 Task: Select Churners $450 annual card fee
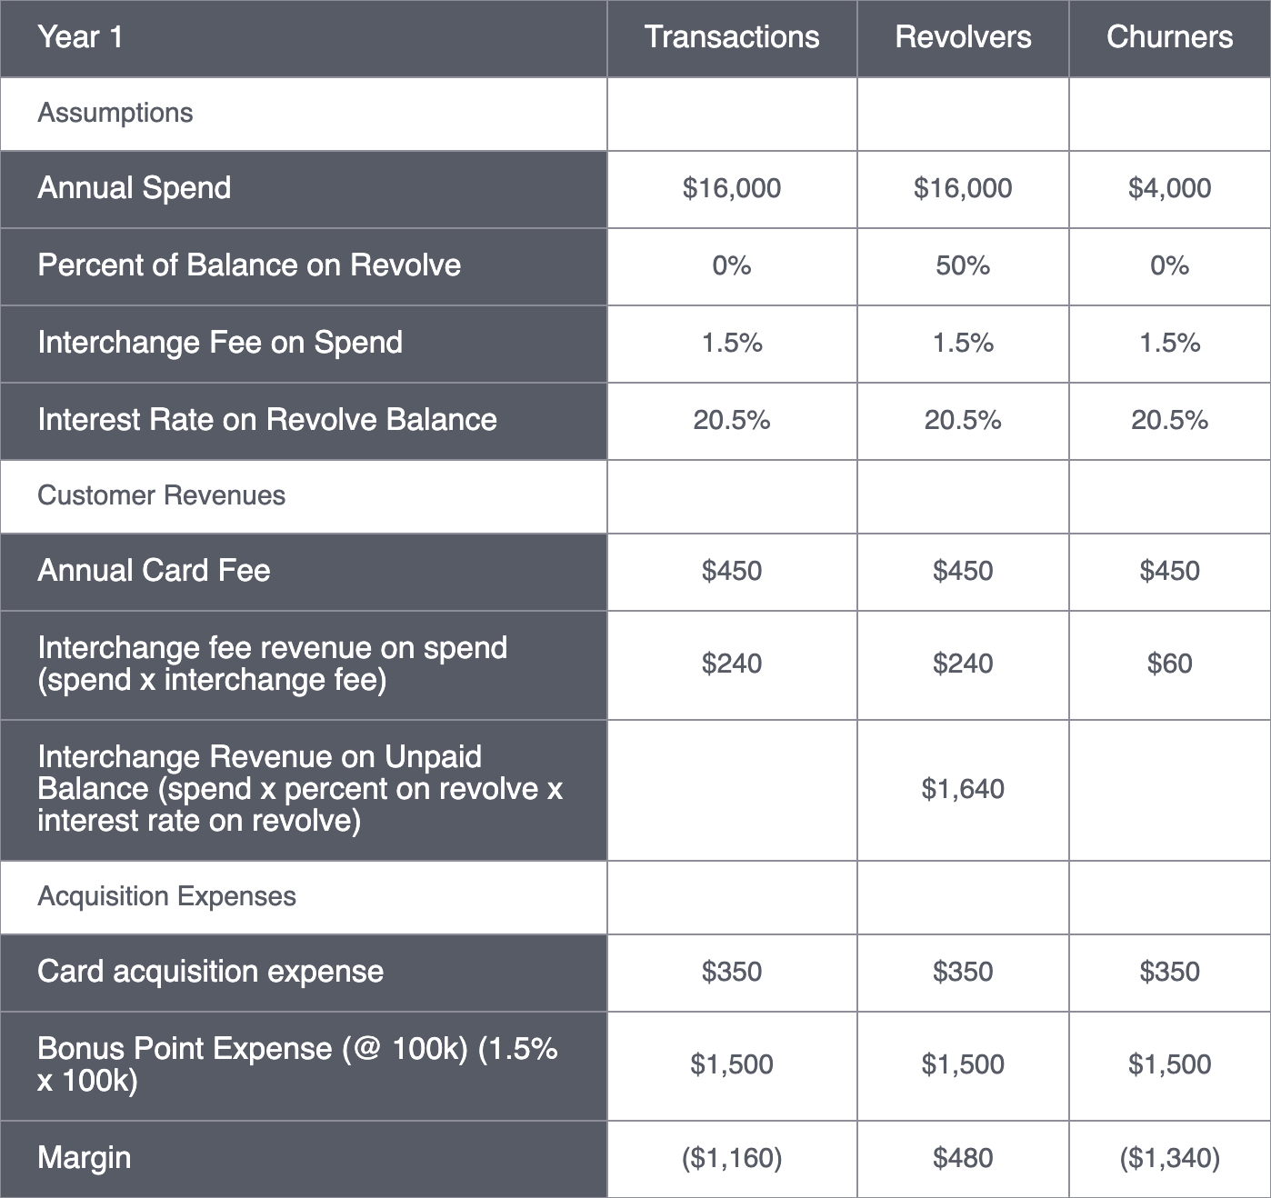(1170, 572)
